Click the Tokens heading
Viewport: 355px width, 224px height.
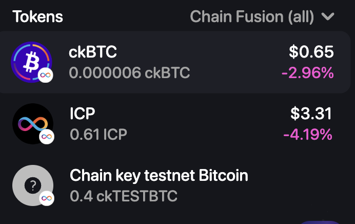(37, 16)
